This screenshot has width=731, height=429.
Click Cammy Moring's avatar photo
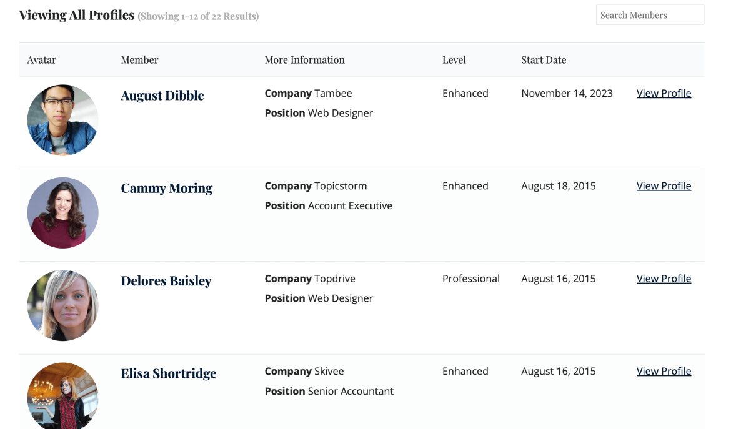coord(62,212)
